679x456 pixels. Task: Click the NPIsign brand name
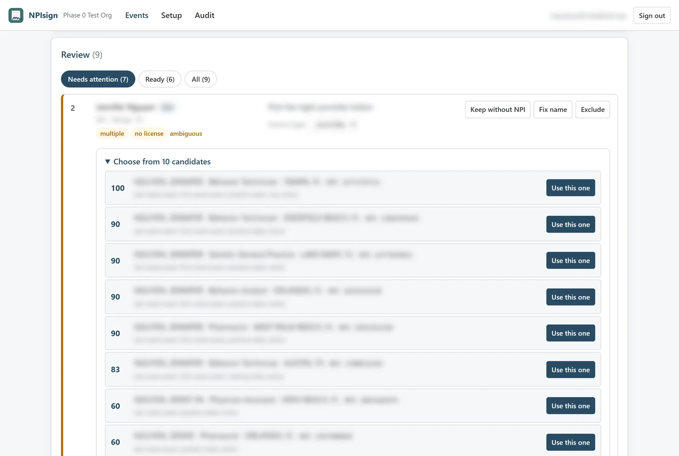(x=43, y=15)
